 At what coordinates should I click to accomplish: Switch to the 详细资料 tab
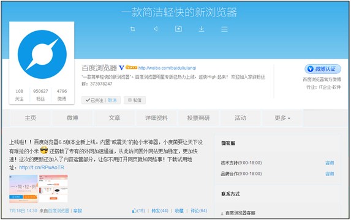156,118
